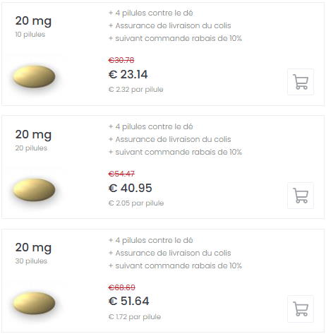Select the € 23.14 price
Image resolution: width=326 pixels, height=334 pixels.
(128, 75)
